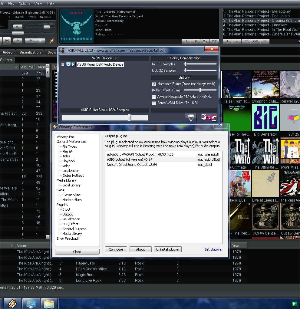The height and width of the screenshot is (309, 300).
Task: Remove from playlist with the minus button
Action: coord(237,41)
